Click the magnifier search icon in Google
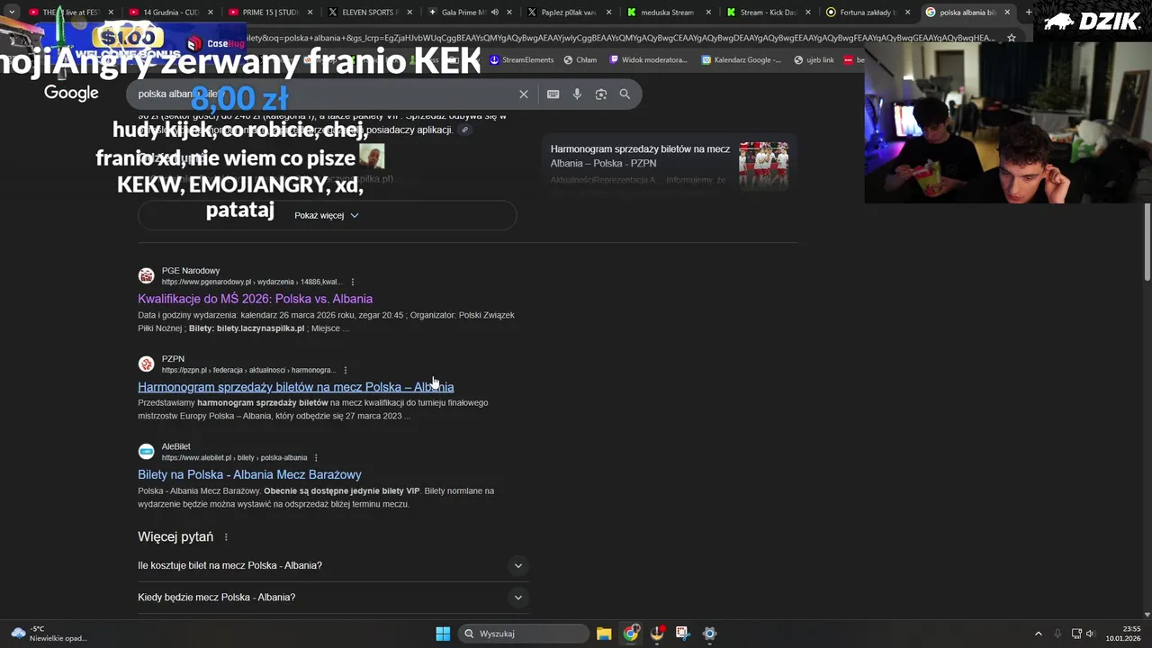This screenshot has width=1152, height=648. click(x=625, y=94)
